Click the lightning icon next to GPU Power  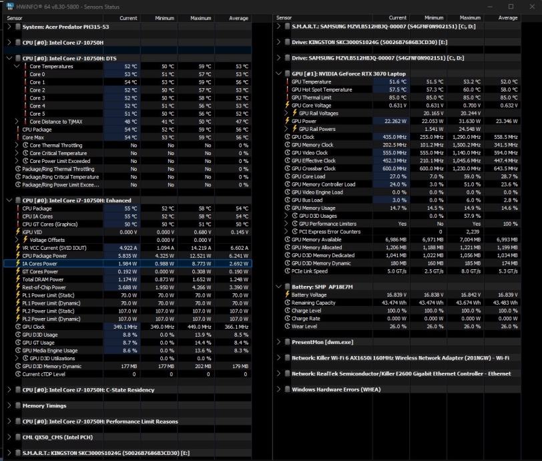[x=287, y=121]
